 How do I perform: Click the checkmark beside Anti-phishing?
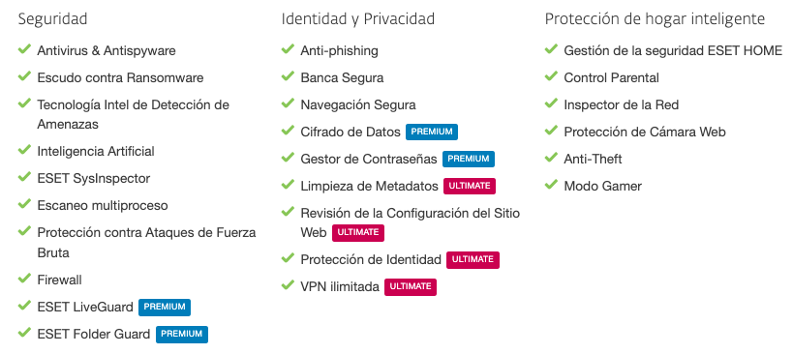[x=288, y=49]
